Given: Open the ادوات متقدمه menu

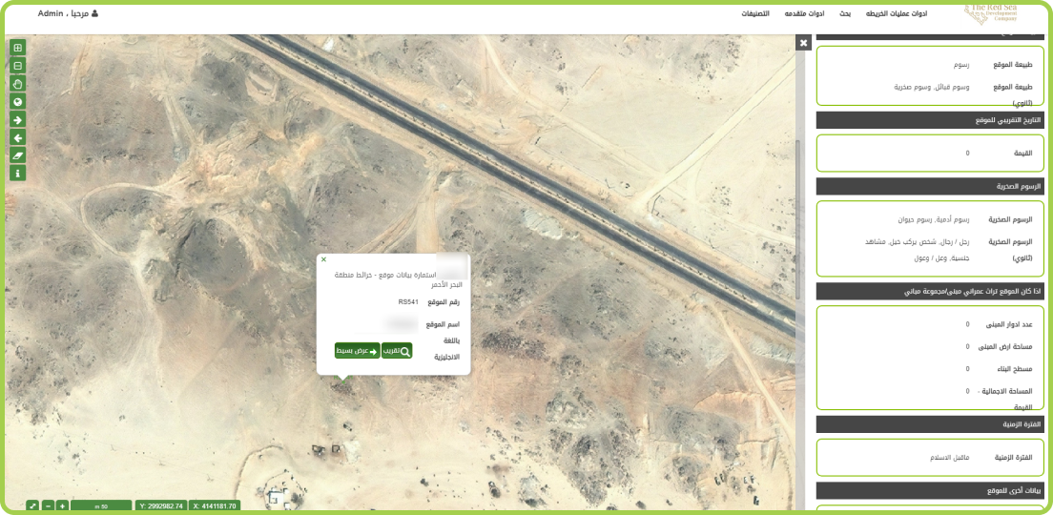Looking at the screenshot, I should pos(804,14).
